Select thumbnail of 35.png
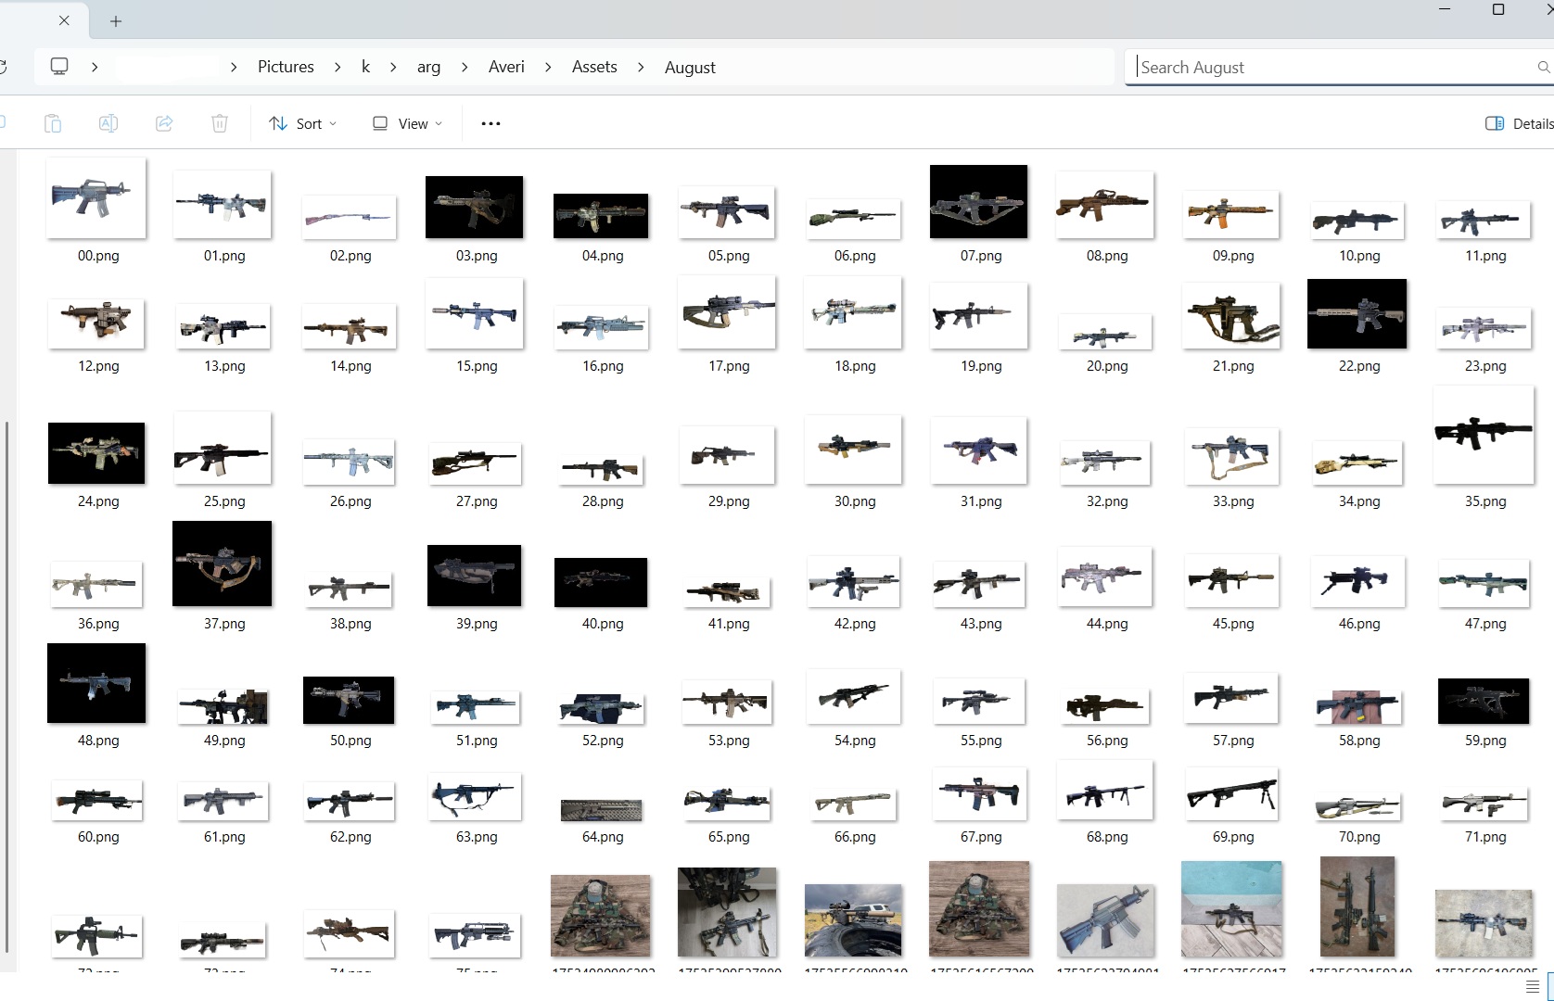 click(1484, 435)
